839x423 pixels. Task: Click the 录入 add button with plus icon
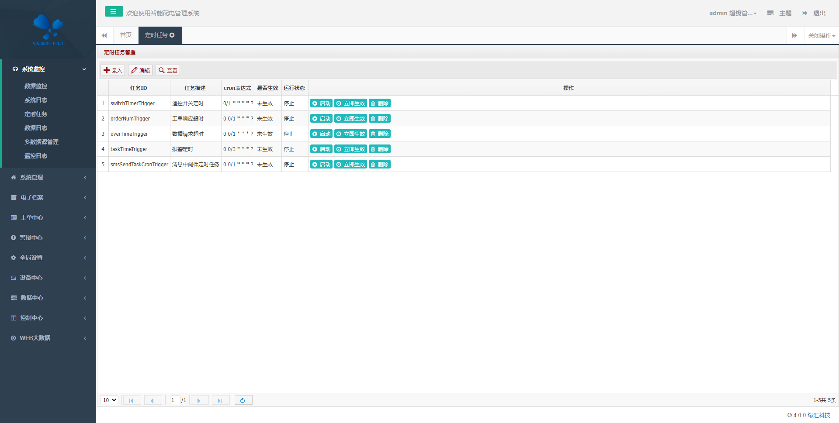click(113, 70)
